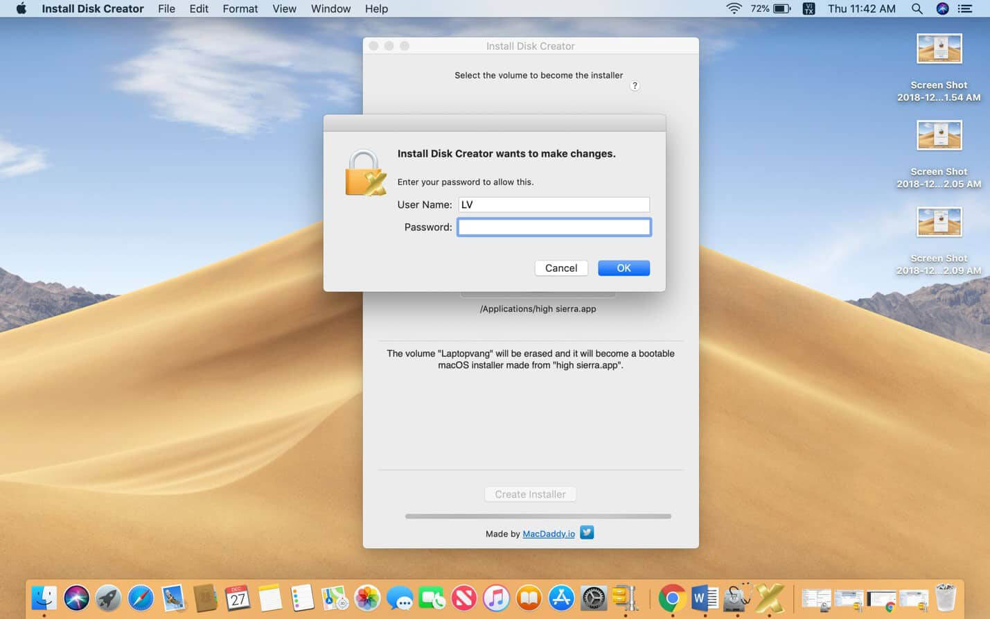
Task: Open Siri from the menu bar
Action: tap(942, 8)
